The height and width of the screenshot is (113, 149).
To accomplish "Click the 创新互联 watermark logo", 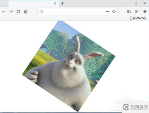I will pyautogui.click(x=135, y=107).
